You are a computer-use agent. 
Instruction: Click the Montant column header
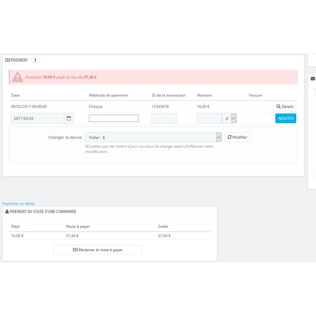[x=205, y=95]
